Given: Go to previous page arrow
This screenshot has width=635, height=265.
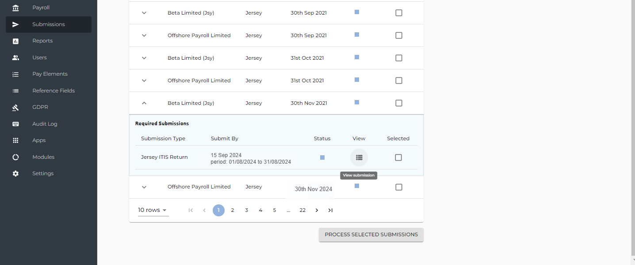Looking at the screenshot, I should click(204, 210).
